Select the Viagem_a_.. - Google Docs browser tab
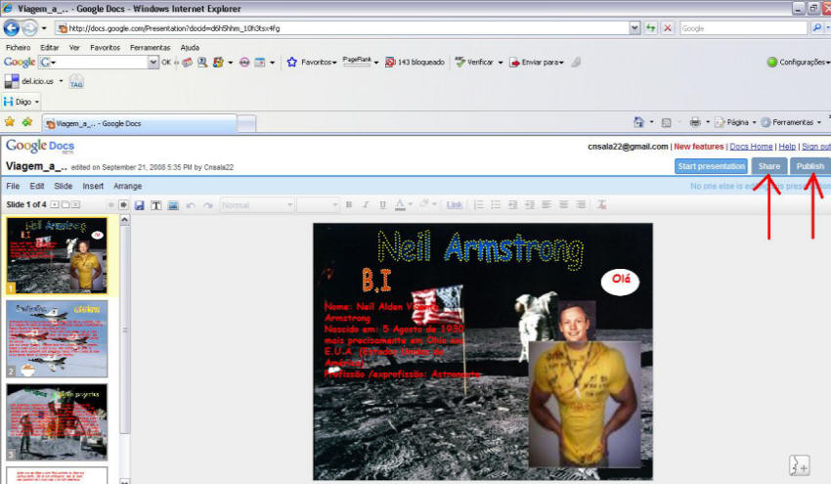Viewport: 831px width, 484px height. tap(140, 123)
